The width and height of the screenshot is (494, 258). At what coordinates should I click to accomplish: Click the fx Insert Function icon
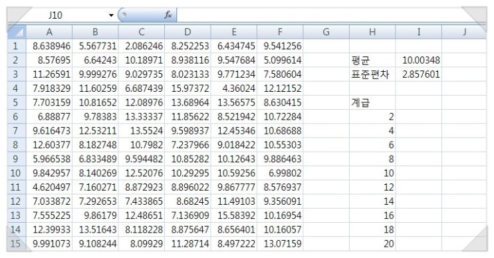(168, 15)
